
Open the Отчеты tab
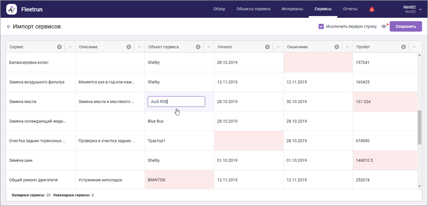350,9
